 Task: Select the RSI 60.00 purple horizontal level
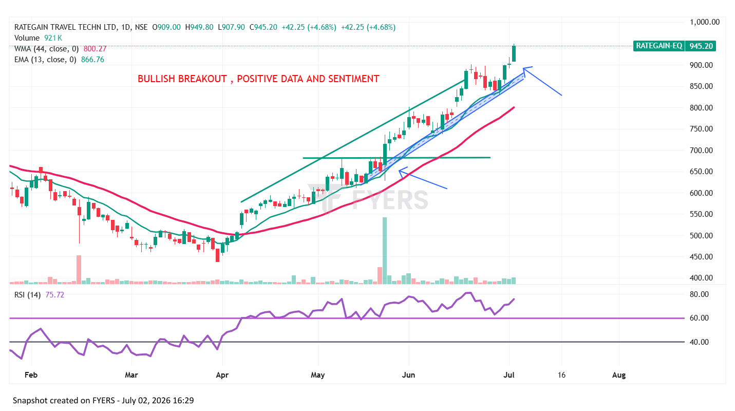(x=347, y=318)
